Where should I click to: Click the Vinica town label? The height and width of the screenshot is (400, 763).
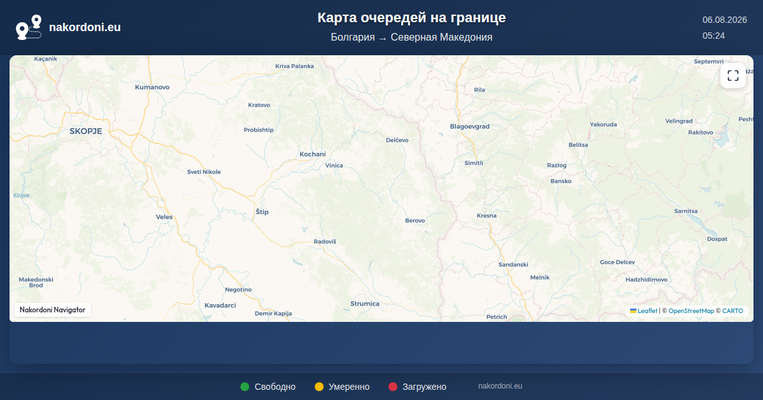click(334, 166)
